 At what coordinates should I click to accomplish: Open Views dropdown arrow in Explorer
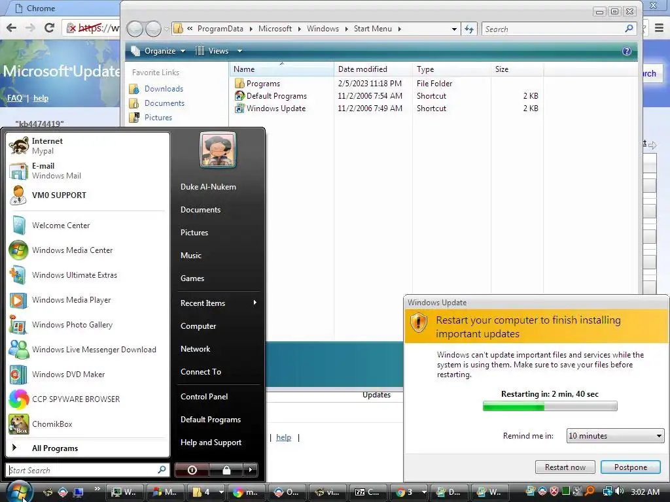point(239,51)
